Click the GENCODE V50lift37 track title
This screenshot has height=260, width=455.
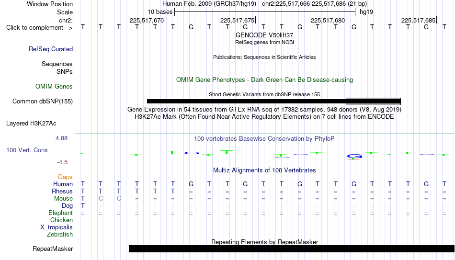point(264,35)
